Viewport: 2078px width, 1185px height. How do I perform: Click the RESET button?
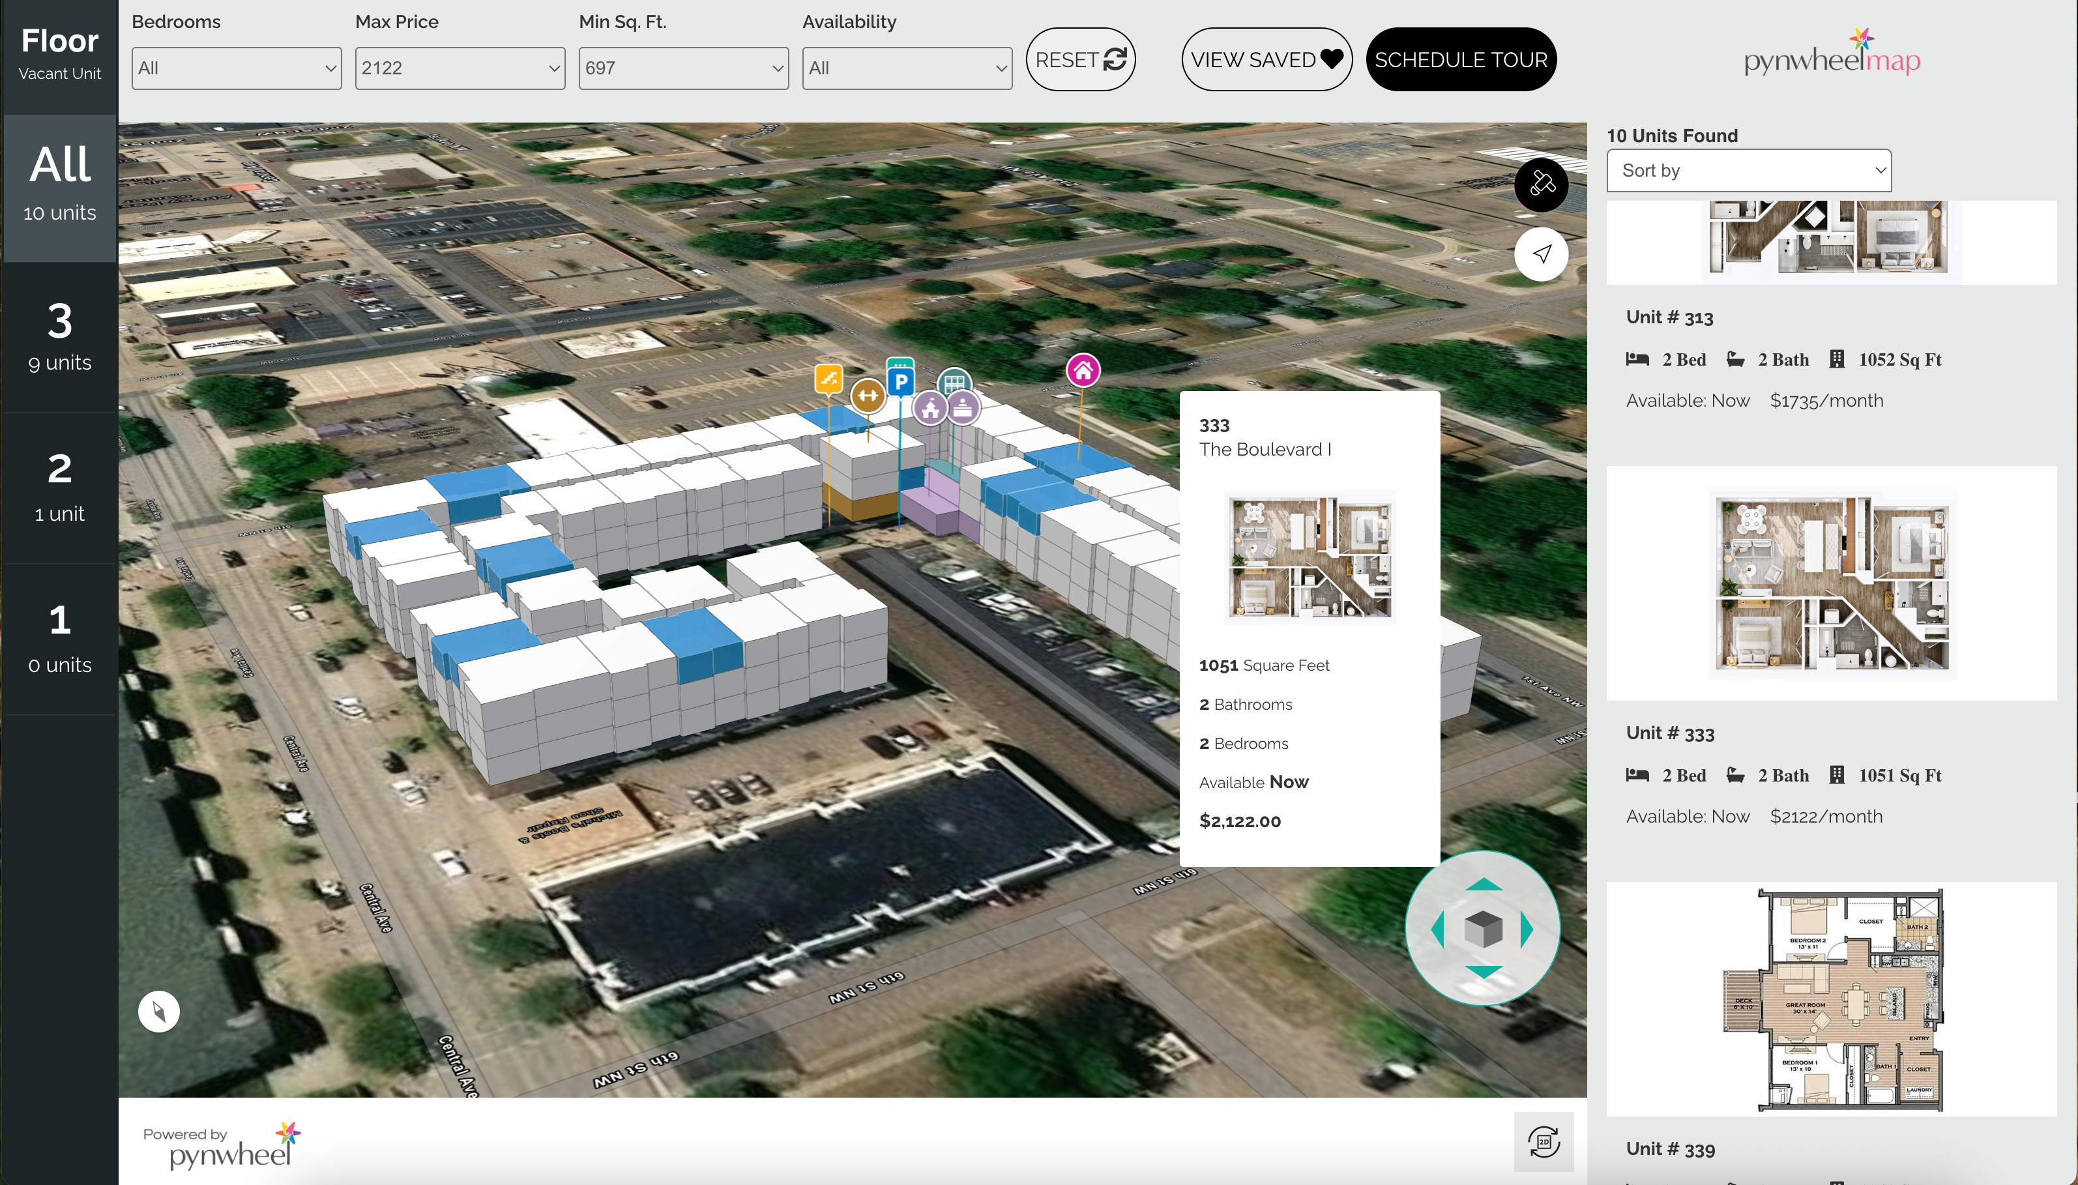pyautogui.click(x=1081, y=59)
